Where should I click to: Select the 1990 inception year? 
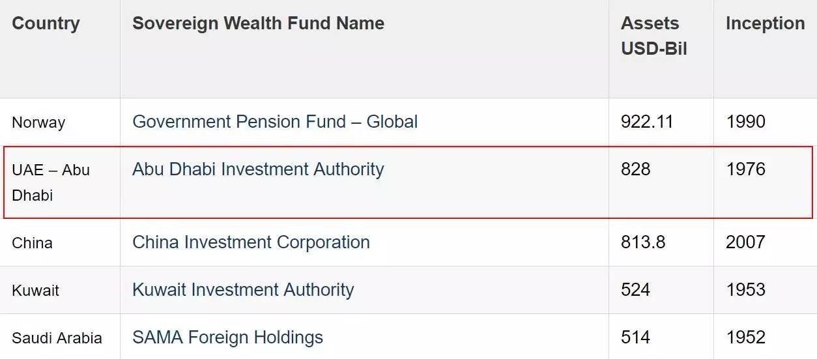745,122
